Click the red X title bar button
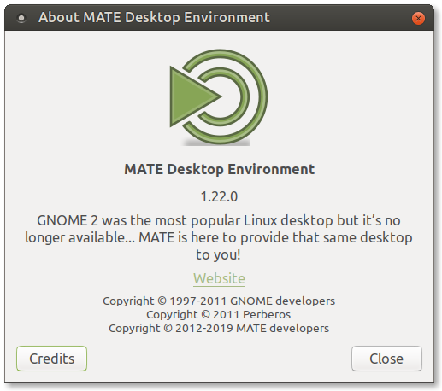The image size is (442, 391). coord(418,19)
